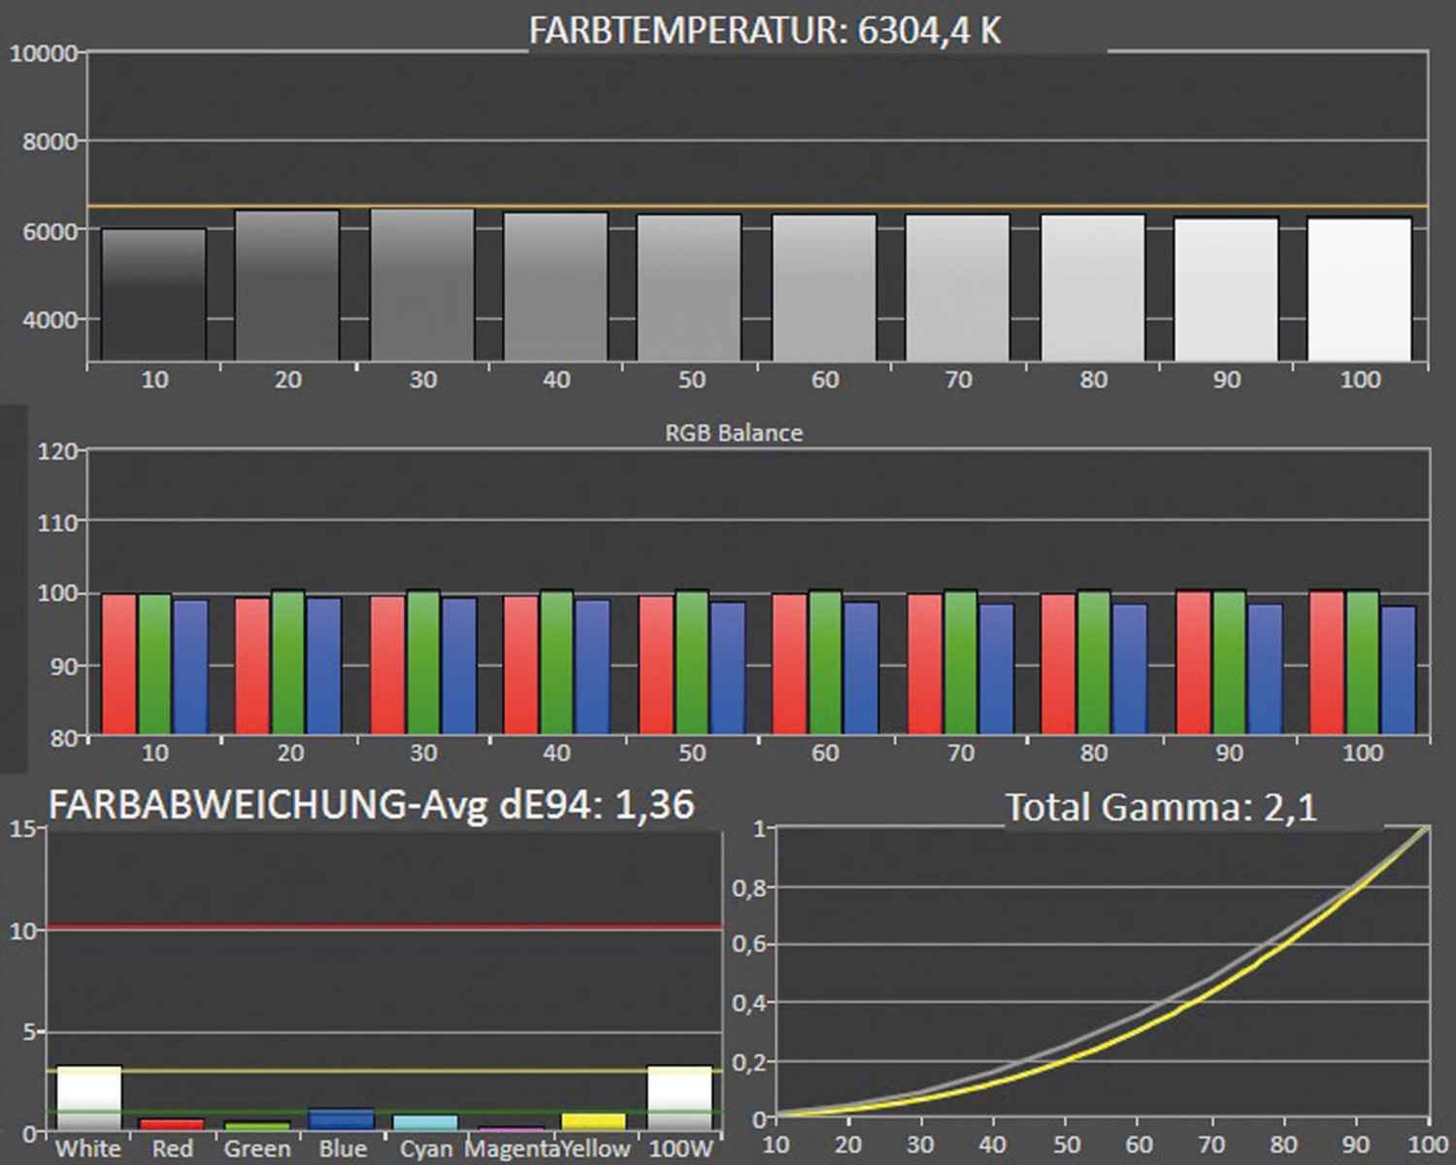
Task: Select the red RGB Balance bar at 10
Action: click(x=119, y=664)
